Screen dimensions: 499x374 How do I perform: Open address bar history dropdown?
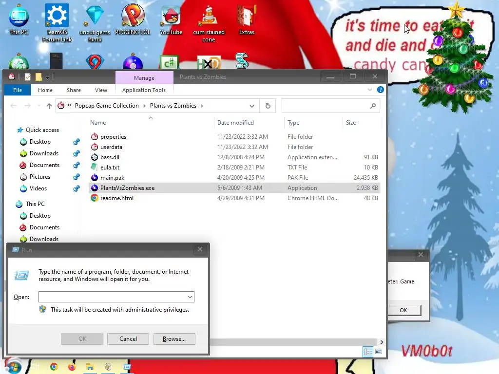(x=252, y=106)
